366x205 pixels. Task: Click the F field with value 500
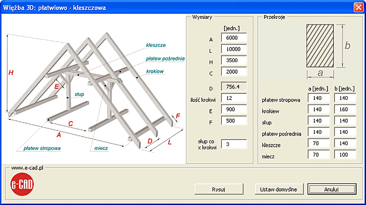(233, 121)
